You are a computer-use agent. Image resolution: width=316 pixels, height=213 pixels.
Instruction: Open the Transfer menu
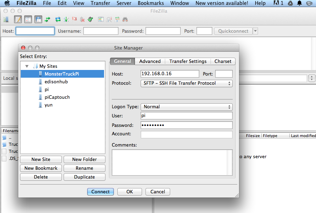coord(101,3)
